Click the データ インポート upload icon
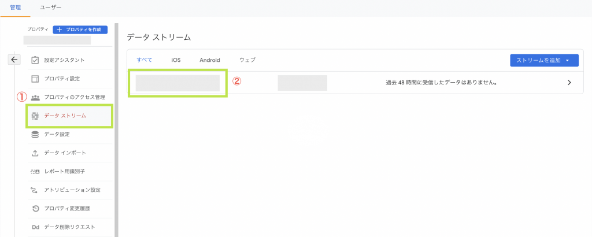This screenshot has width=592, height=237. (x=35, y=153)
